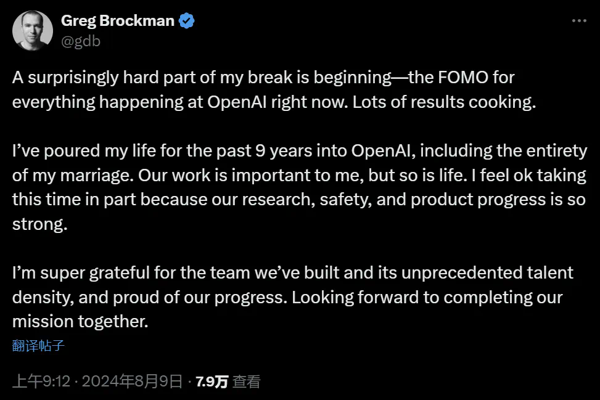
Task: Click the 2024年8月9日 post date
Action: tap(132, 382)
